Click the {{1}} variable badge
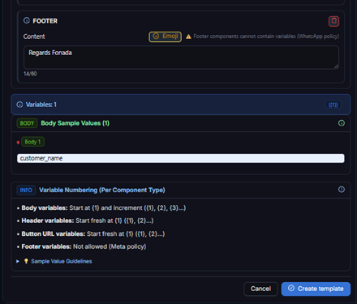This screenshot has height=304, width=357. 333,105
